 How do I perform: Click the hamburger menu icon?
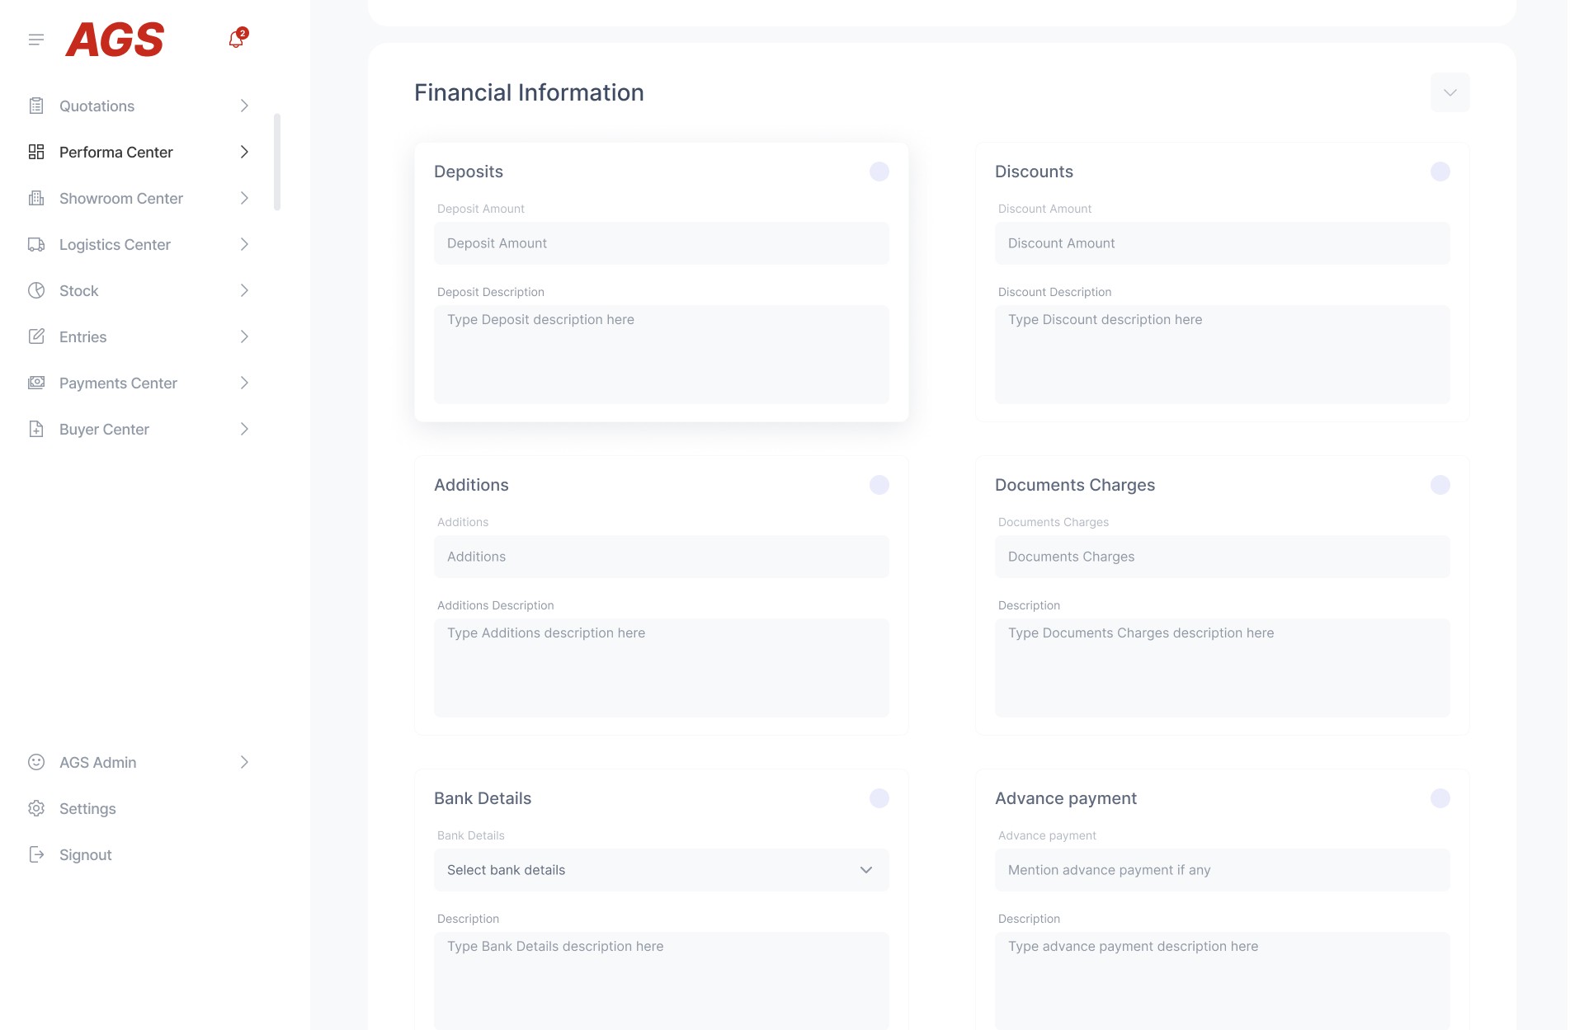coord(36,40)
